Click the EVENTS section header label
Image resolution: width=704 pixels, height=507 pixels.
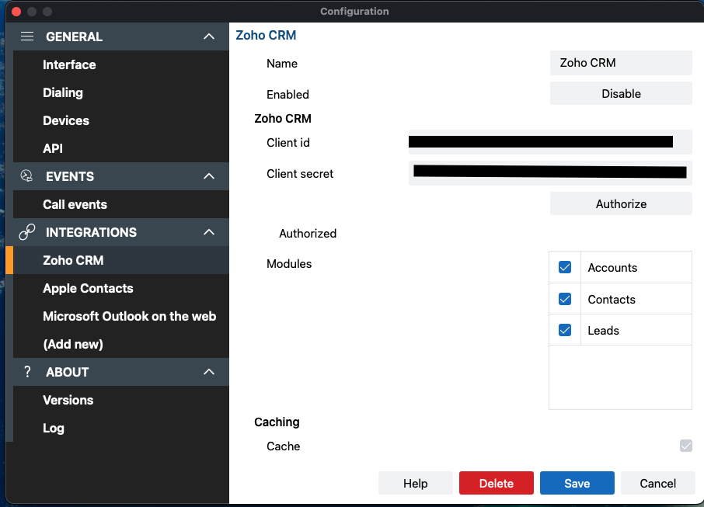point(70,176)
